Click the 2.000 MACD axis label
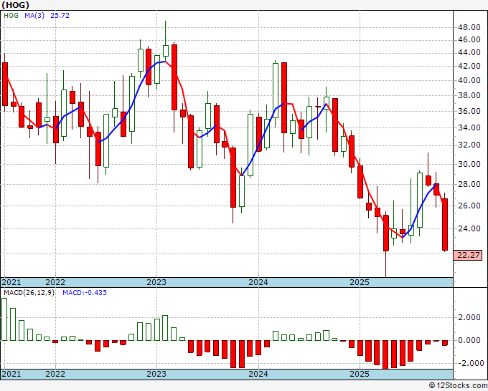 point(469,317)
